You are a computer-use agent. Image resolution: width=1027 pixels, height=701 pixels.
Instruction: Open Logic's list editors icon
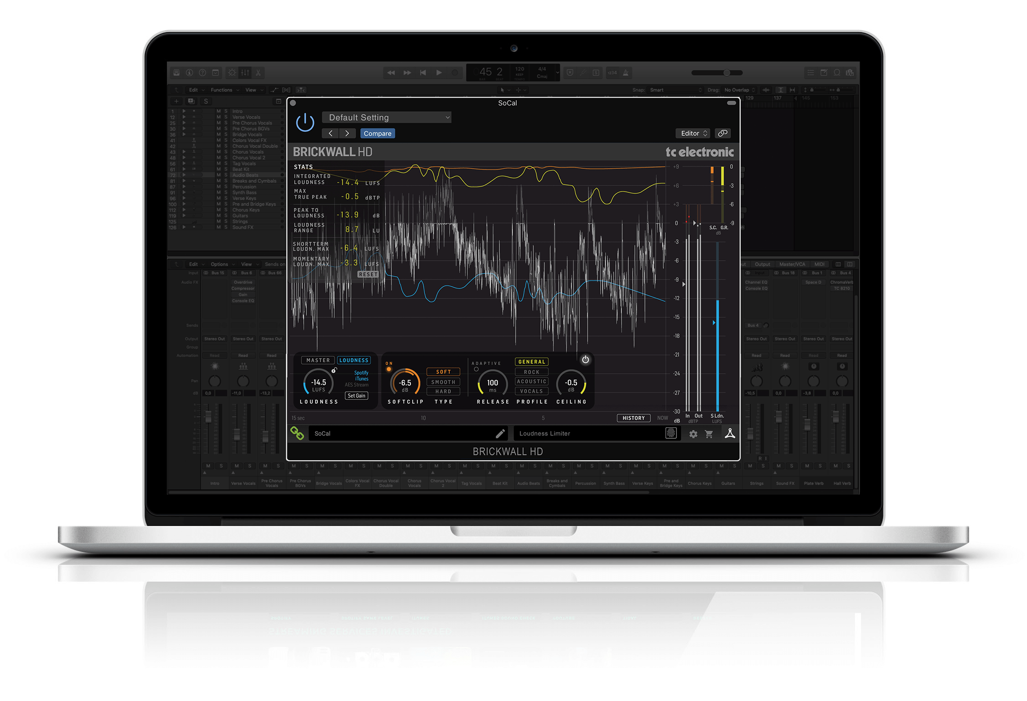click(x=810, y=72)
